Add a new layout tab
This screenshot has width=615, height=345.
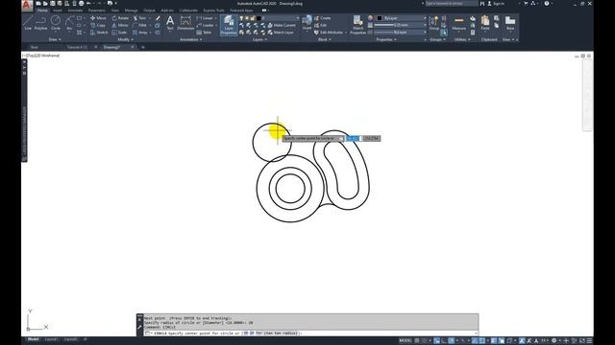pos(86,339)
